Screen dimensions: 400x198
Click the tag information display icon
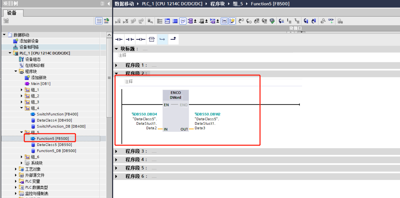[x=202, y=21]
